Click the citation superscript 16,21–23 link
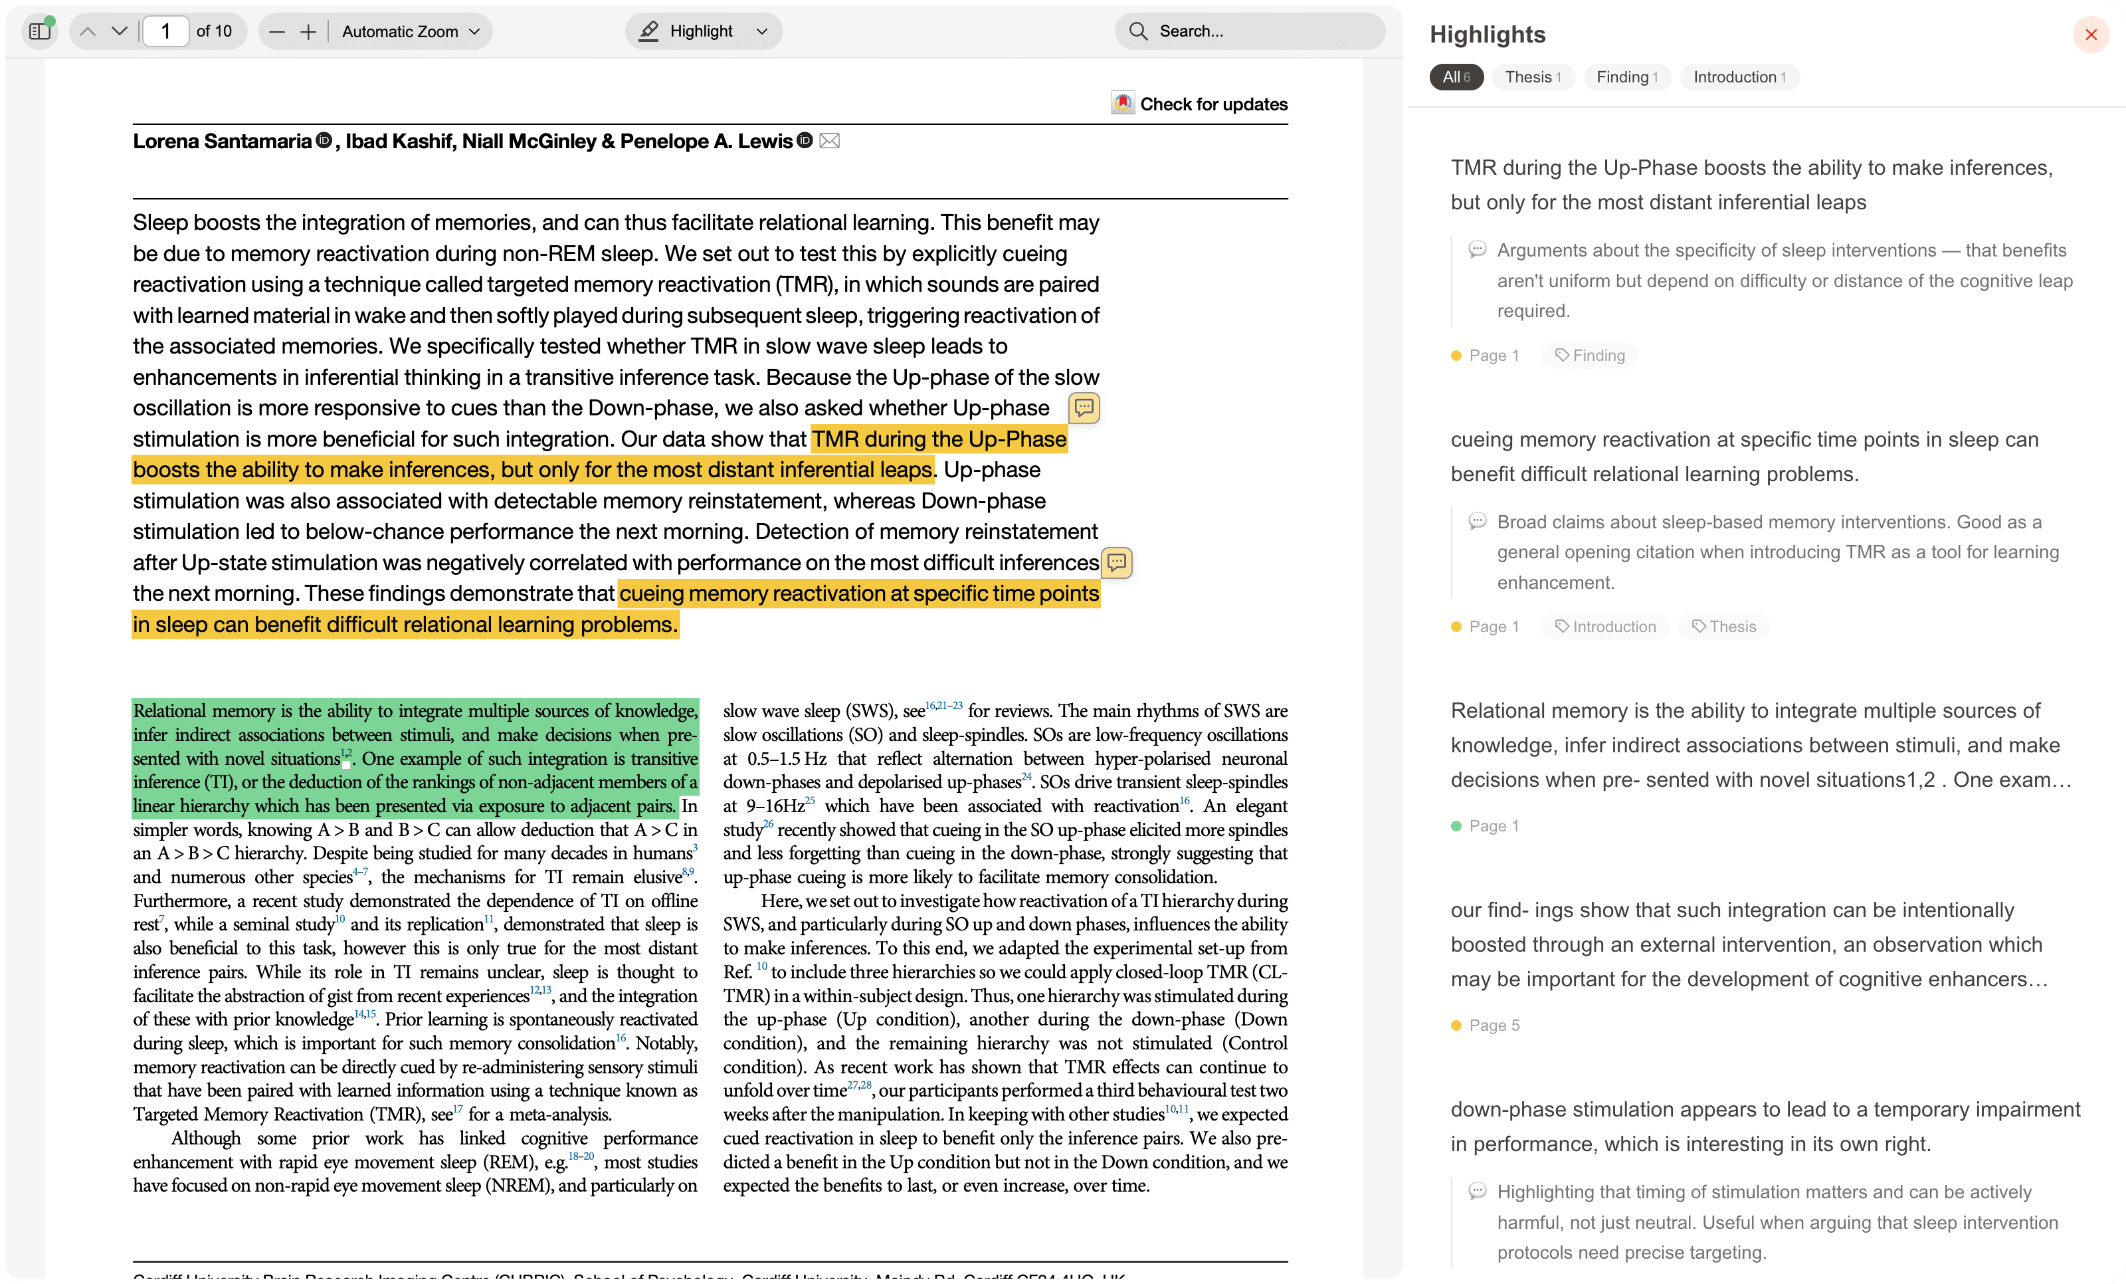 (x=944, y=706)
